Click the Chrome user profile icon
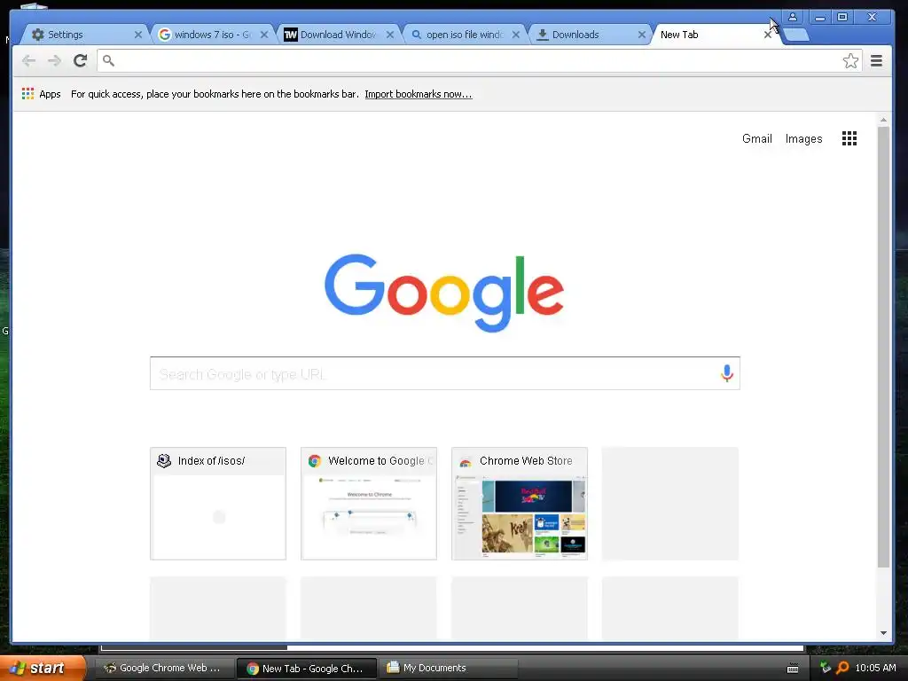908x681 pixels. click(792, 17)
